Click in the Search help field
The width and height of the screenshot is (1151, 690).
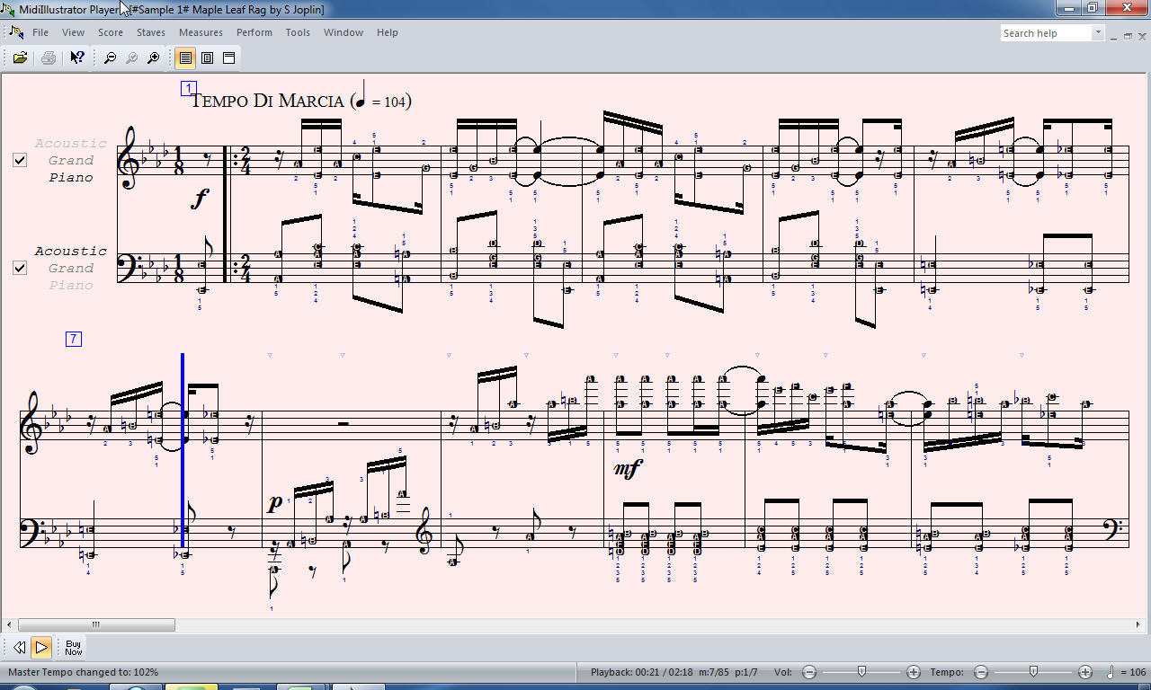point(1046,33)
